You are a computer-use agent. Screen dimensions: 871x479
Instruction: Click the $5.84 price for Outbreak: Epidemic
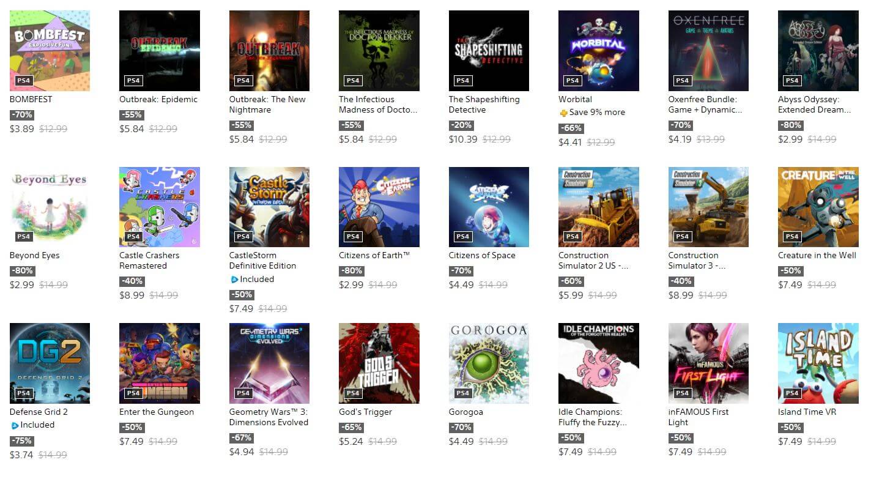pos(132,129)
